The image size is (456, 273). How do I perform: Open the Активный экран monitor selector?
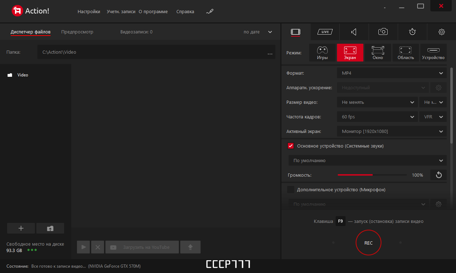coord(392,131)
